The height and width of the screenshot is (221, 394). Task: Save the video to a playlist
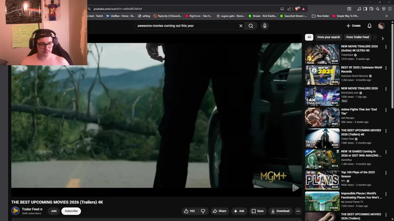257,211
